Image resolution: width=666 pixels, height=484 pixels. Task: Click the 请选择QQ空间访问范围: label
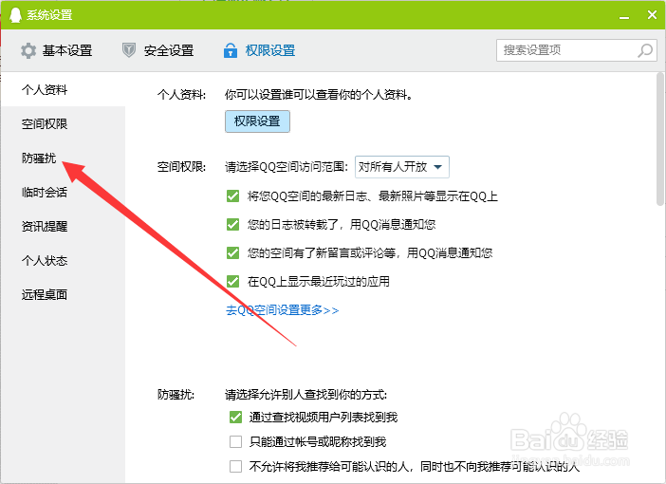[287, 167]
